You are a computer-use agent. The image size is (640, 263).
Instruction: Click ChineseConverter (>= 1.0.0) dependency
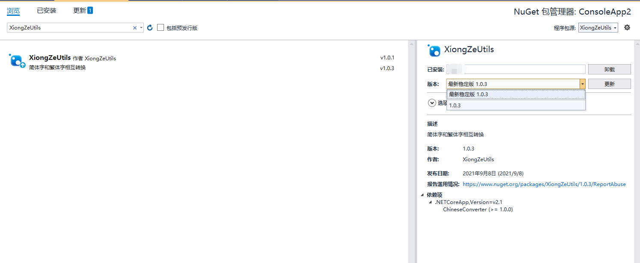coord(478,210)
